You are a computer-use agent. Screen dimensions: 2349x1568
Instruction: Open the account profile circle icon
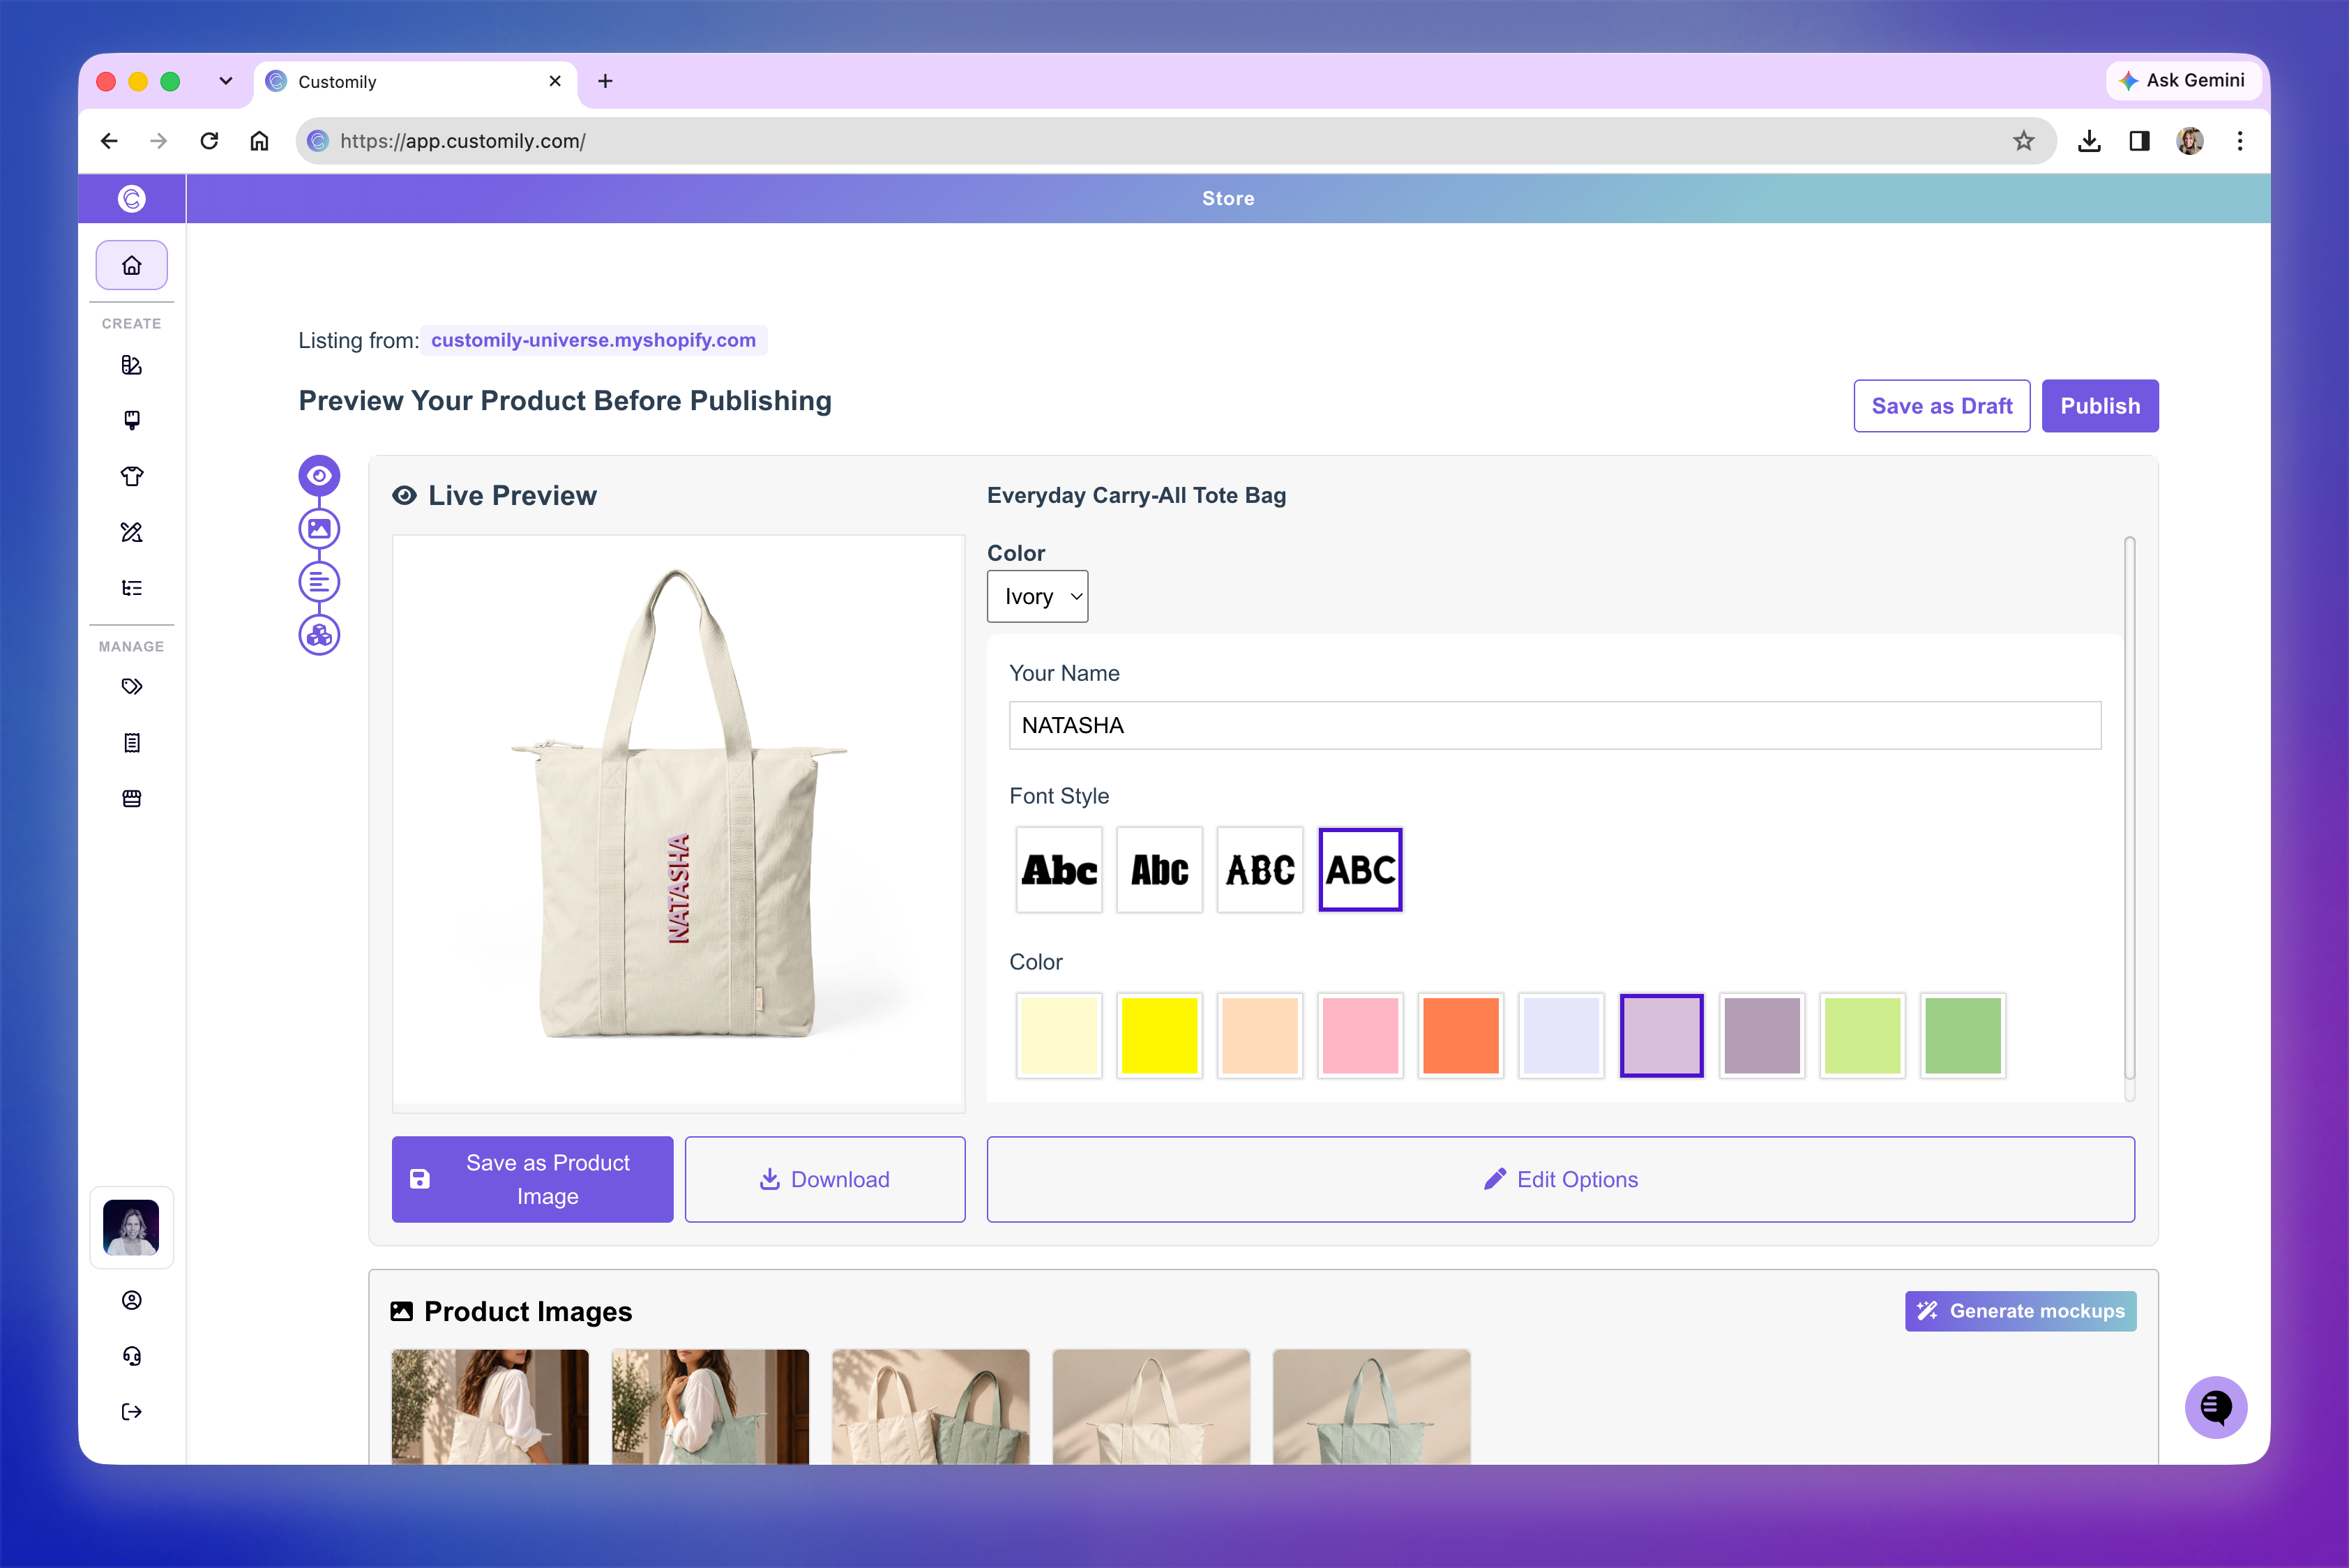tap(131, 1300)
